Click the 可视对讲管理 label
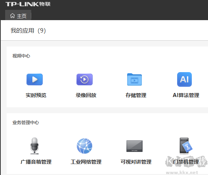This screenshot has height=175, width=208. (x=136, y=162)
